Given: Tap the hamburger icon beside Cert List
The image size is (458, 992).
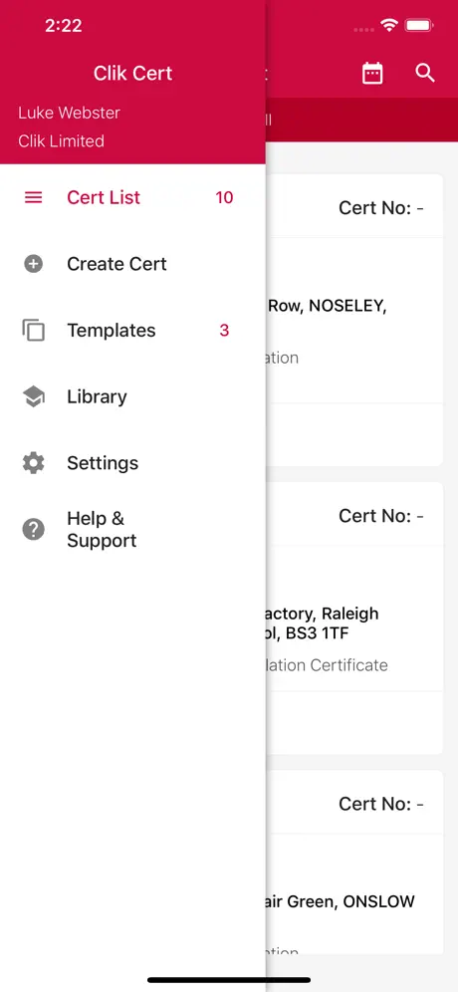Looking at the screenshot, I should tap(33, 197).
